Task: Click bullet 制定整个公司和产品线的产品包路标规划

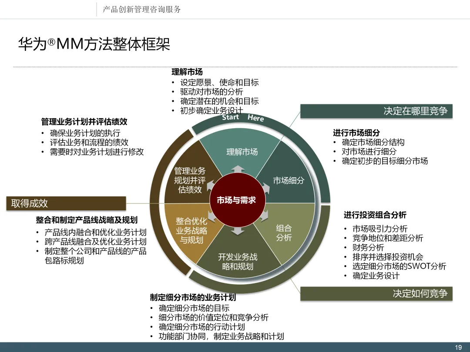Action: [95, 256]
